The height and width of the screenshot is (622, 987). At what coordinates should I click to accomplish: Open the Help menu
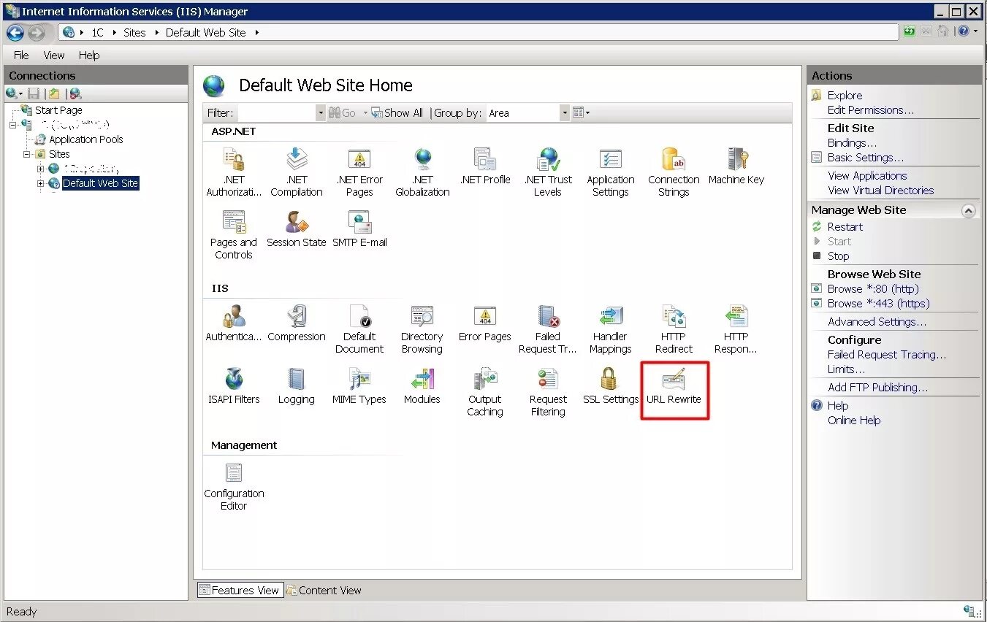89,55
